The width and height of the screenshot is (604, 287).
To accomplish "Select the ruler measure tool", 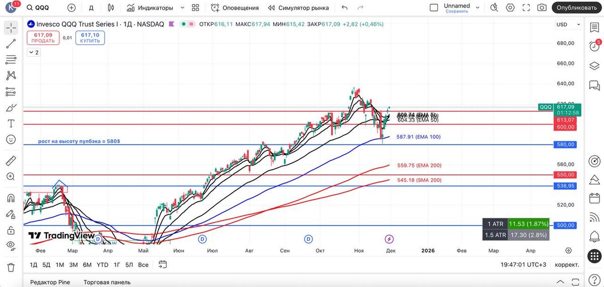I will point(11,161).
